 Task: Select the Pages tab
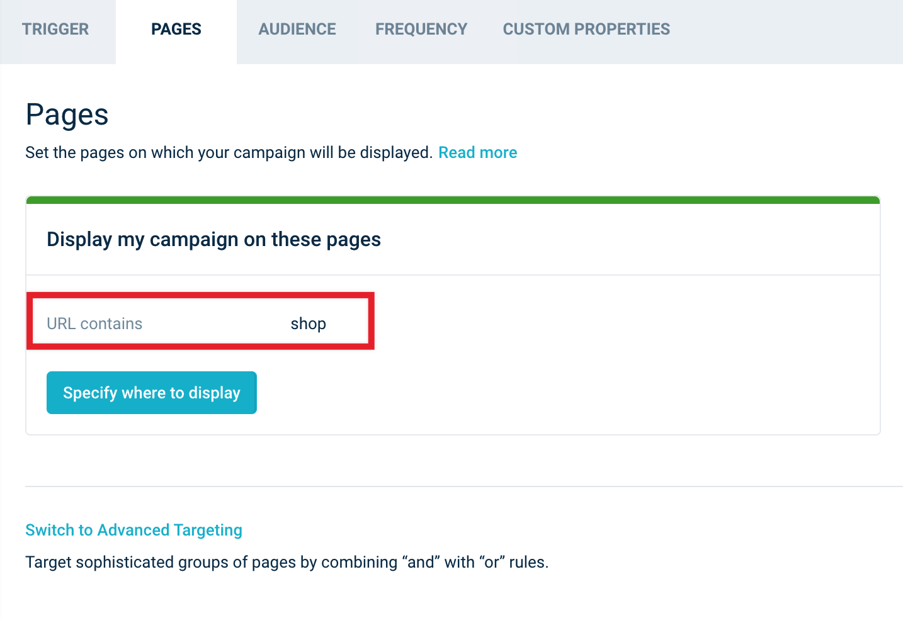tap(176, 30)
